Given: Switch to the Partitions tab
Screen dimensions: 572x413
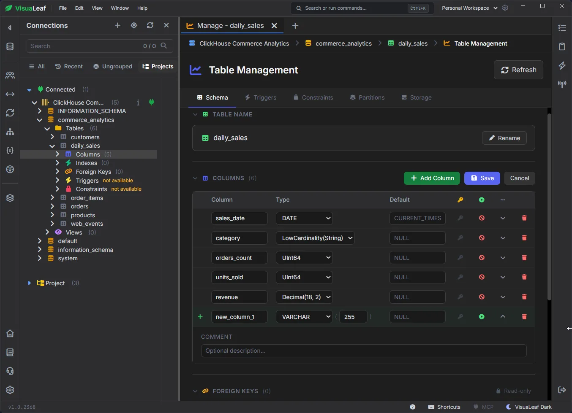Looking at the screenshot, I should pyautogui.click(x=367, y=97).
